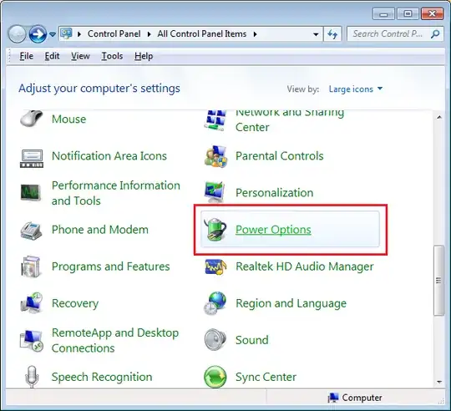Click Control Panel in the address breadcrumb
The width and height of the screenshot is (451, 411).
[x=114, y=34]
